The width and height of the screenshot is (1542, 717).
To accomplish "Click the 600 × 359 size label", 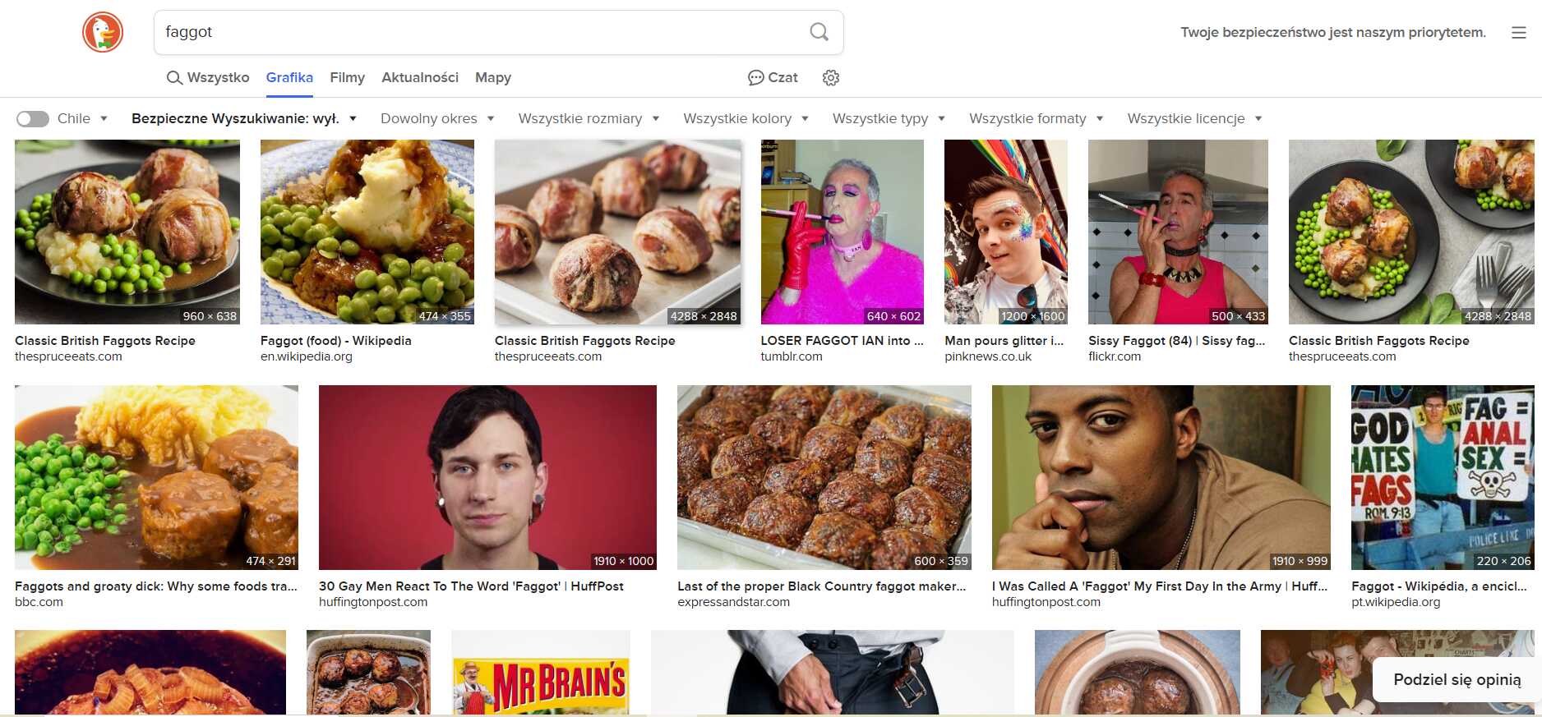I will pos(941,561).
